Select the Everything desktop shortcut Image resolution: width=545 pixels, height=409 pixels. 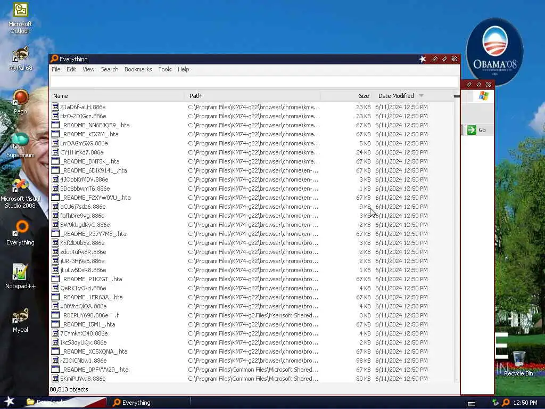(21, 232)
